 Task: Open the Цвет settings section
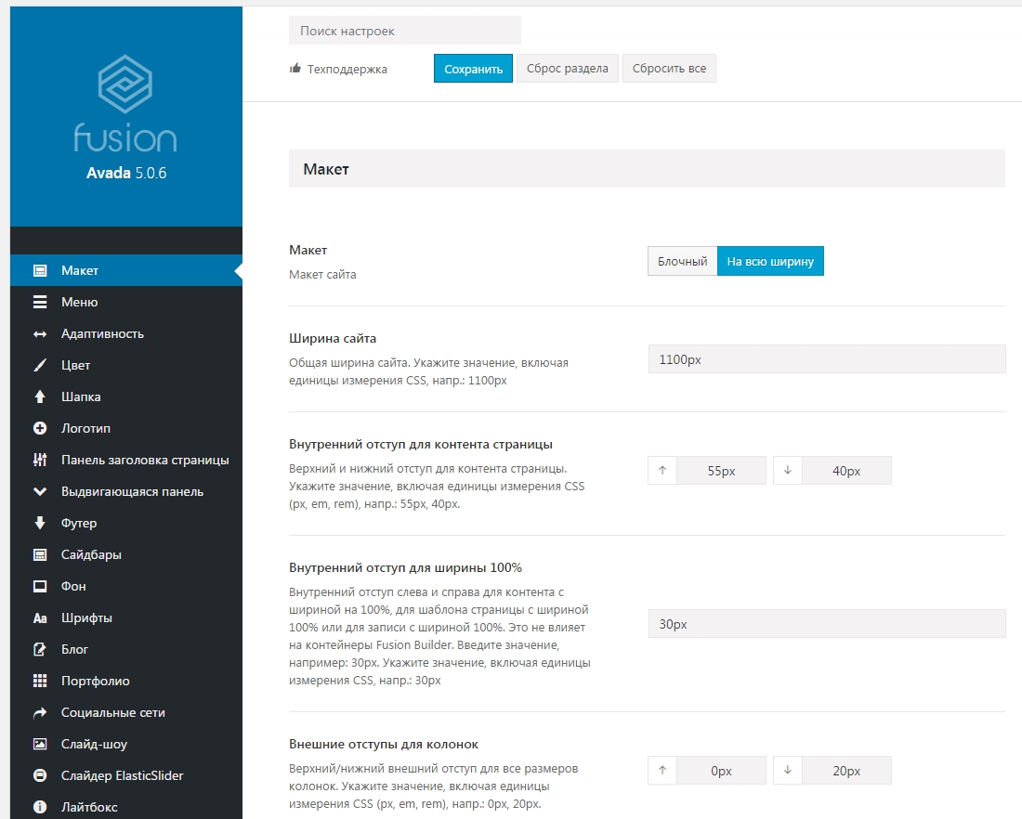pyautogui.click(x=126, y=366)
